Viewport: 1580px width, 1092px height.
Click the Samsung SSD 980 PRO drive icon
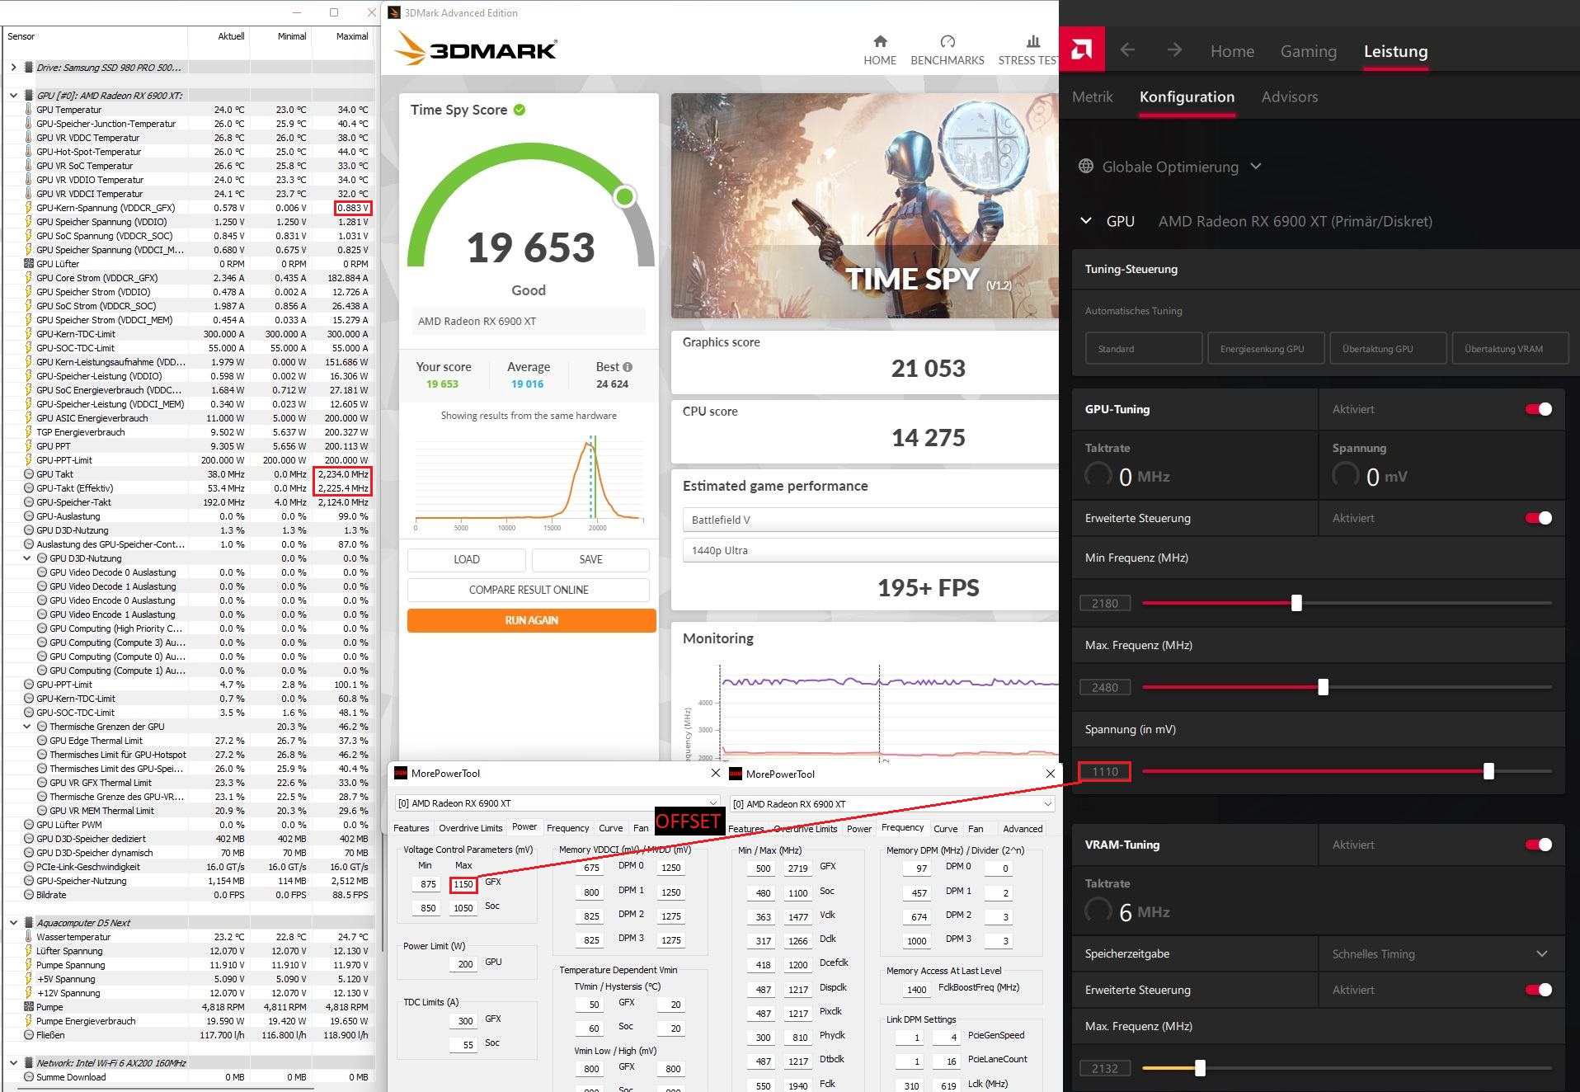click(x=29, y=68)
